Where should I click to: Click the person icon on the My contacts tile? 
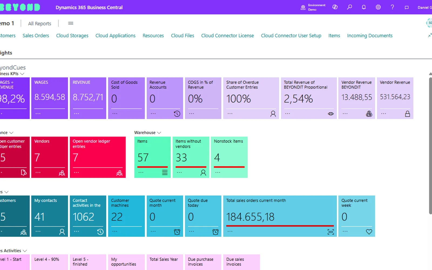(x=62, y=232)
